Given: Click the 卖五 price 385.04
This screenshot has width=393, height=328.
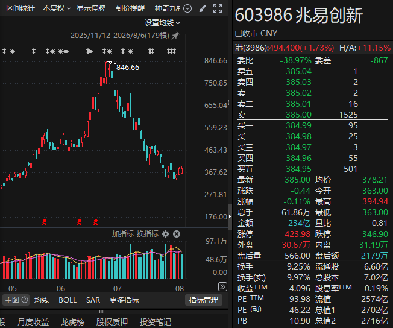Looking at the screenshot, I should [x=298, y=71].
